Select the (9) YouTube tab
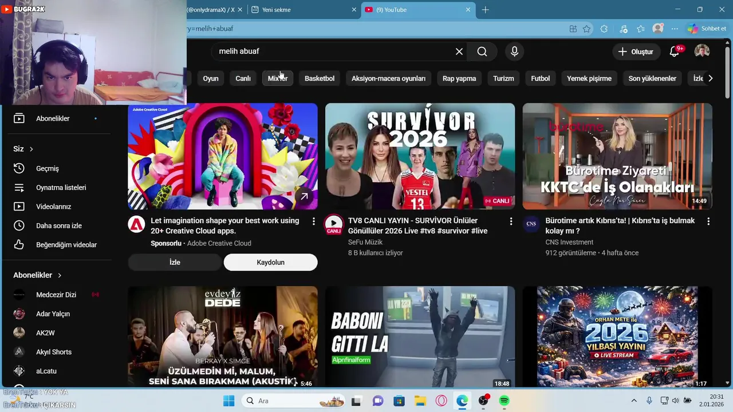The height and width of the screenshot is (412, 733). tap(418, 10)
